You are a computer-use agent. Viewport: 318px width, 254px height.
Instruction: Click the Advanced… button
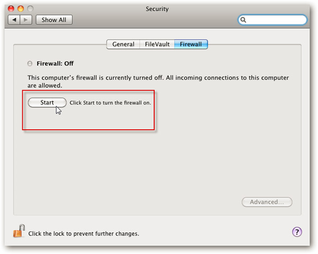tap(267, 202)
